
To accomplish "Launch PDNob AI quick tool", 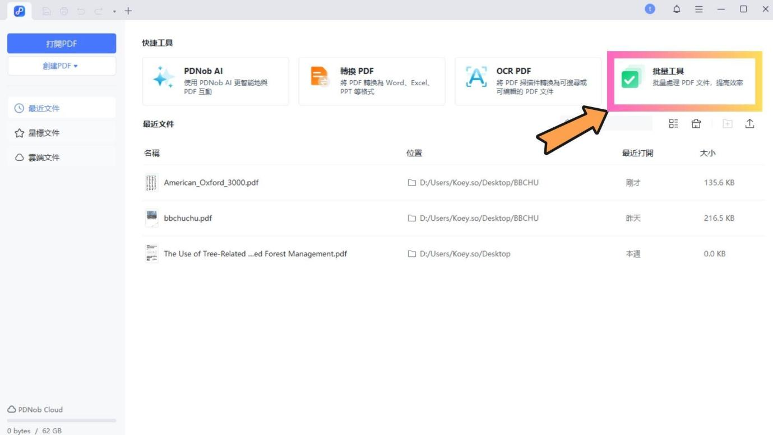I will pos(215,81).
